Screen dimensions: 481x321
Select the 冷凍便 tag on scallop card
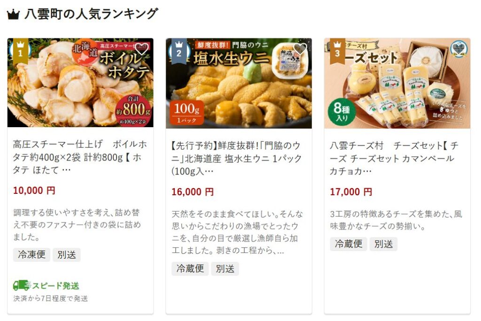pyautogui.click(x=31, y=254)
